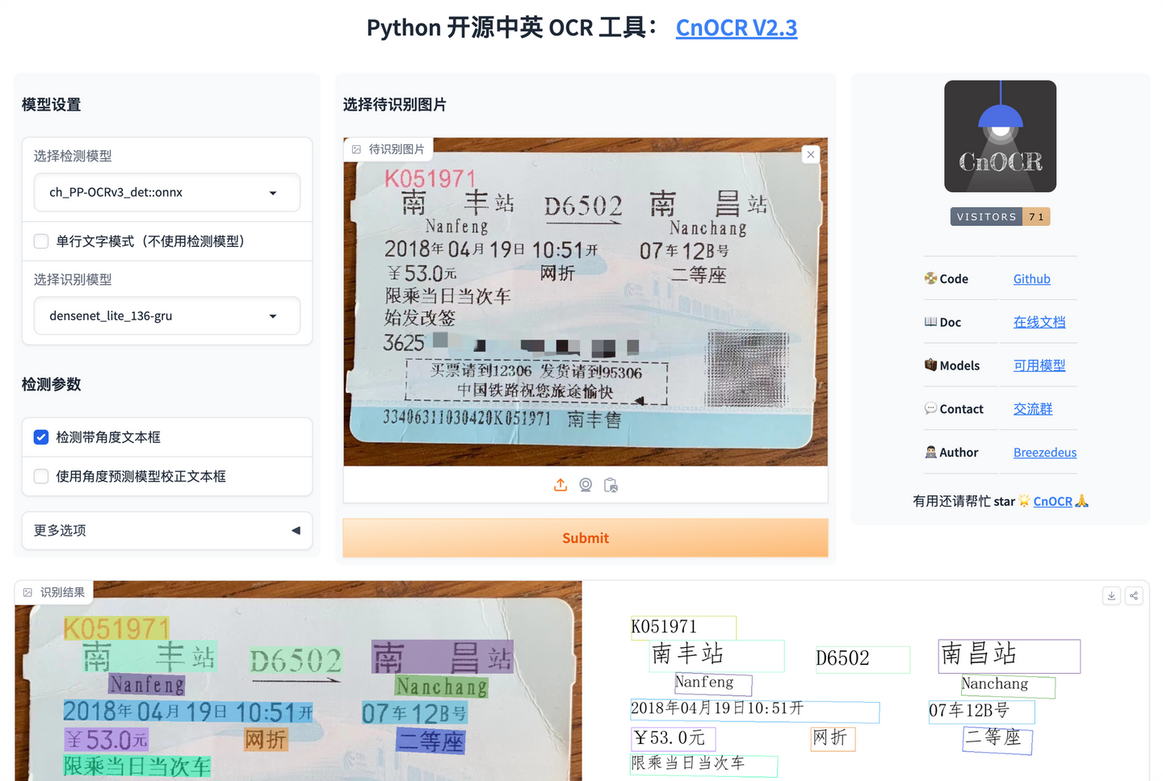The height and width of the screenshot is (781, 1163).
Task: Enable 单行文字模式 single-line text mode
Action: [x=40, y=240]
